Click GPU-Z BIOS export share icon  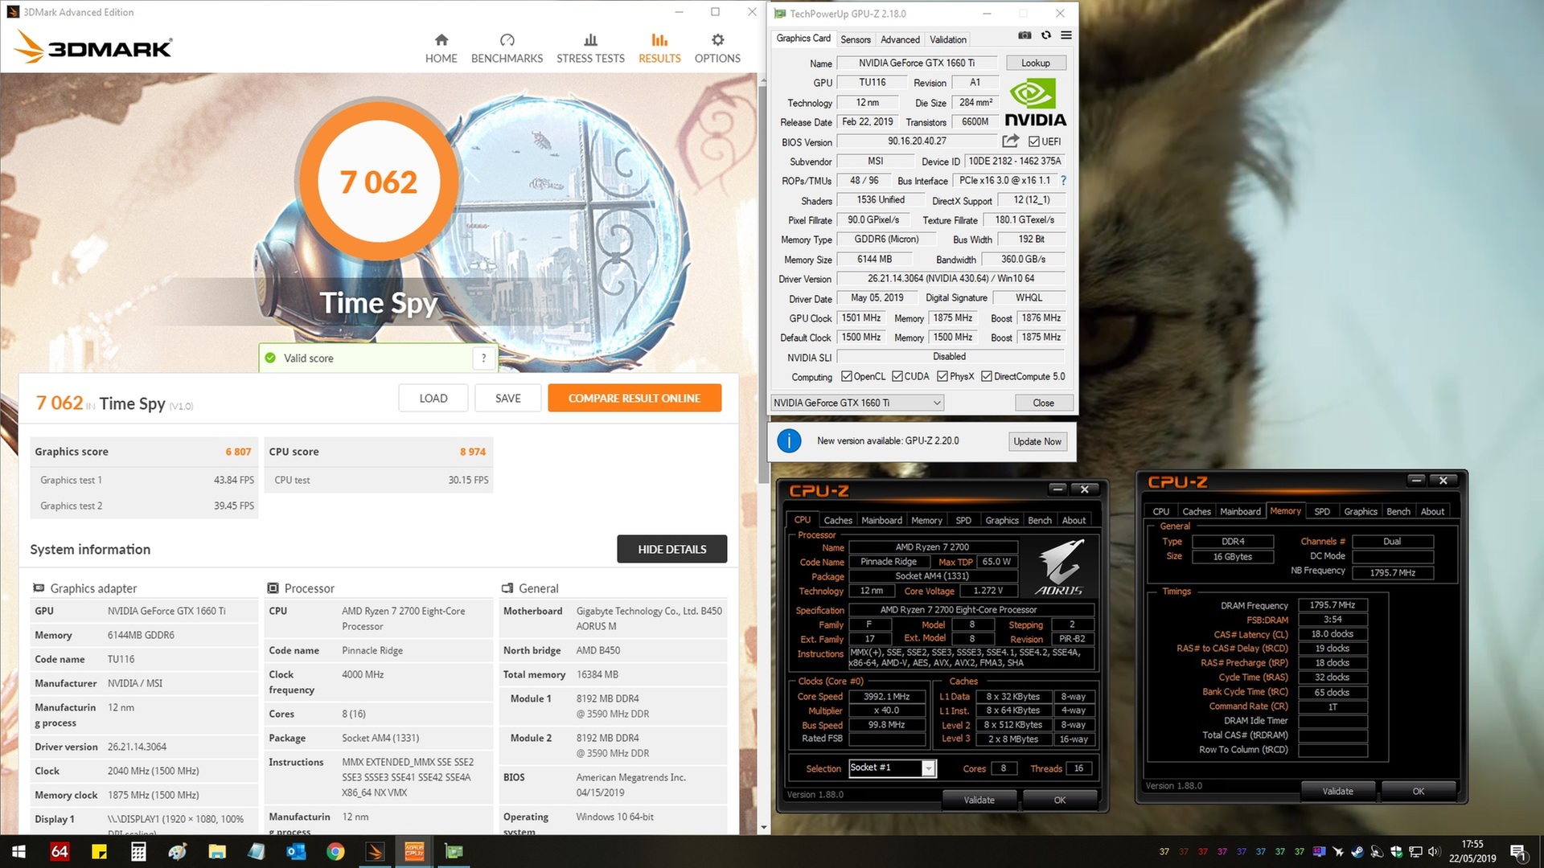point(1010,141)
